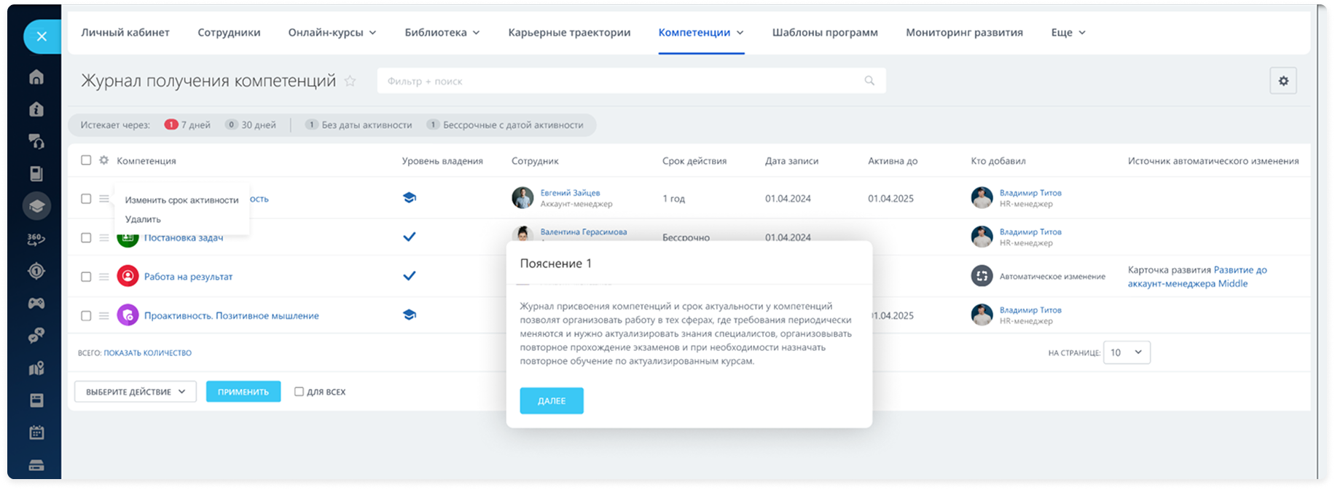Tick the first row checkbox beside Евгений Зайцев row

click(86, 199)
